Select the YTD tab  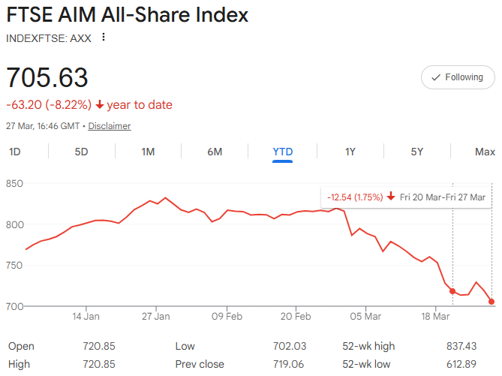point(282,152)
